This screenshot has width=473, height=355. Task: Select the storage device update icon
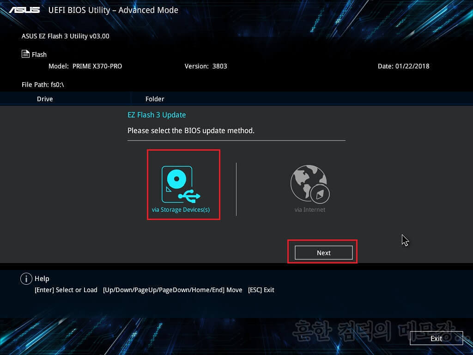[x=181, y=184]
